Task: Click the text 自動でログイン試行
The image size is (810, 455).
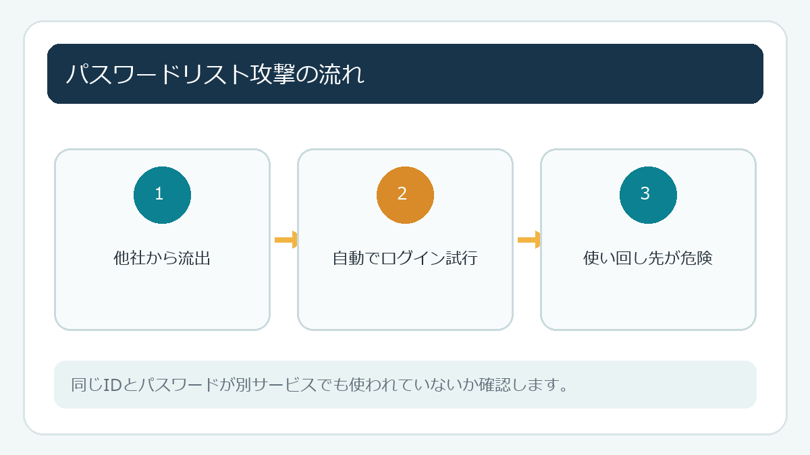Action: click(x=405, y=258)
